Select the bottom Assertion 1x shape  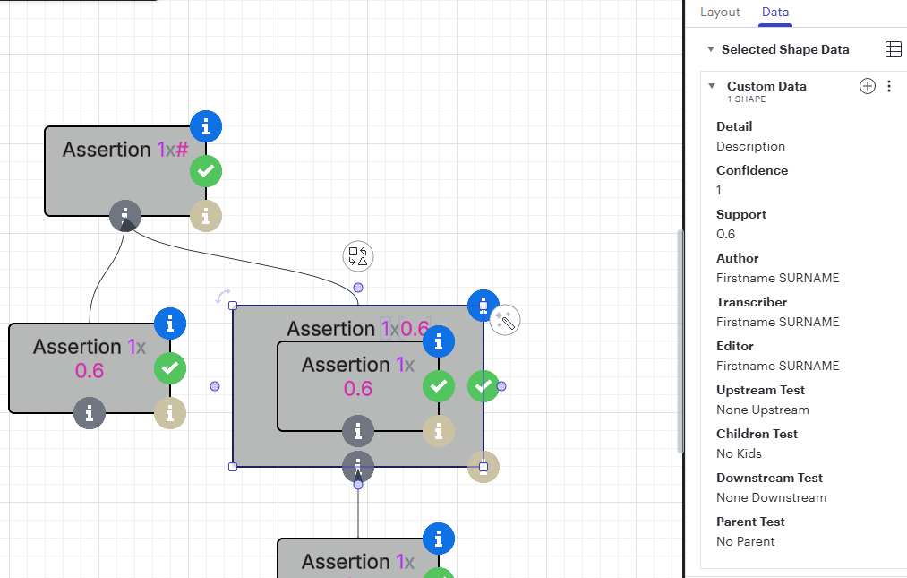[358, 558]
